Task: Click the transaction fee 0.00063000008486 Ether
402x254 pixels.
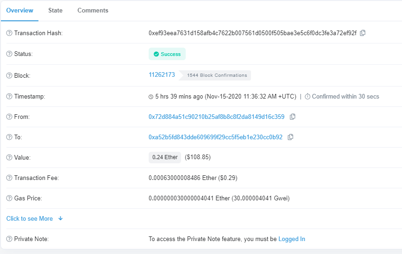Action: (x=182, y=178)
